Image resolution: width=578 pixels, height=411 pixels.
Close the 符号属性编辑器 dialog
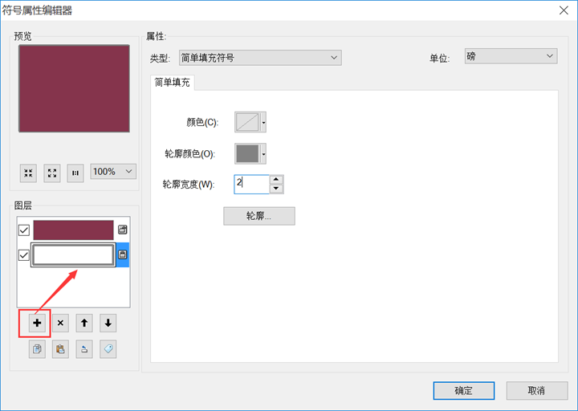[x=564, y=10]
